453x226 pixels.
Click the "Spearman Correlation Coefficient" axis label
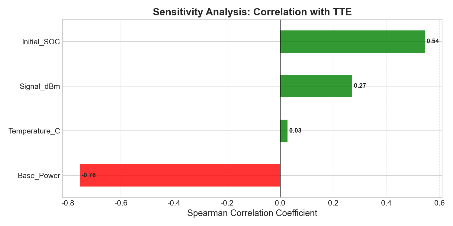pyautogui.click(x=252, y=213)
